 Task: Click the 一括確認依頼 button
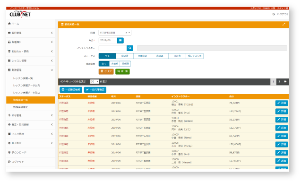[71, 90]
